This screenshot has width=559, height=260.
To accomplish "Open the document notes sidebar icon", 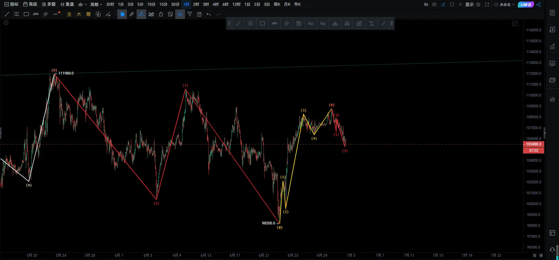I will click(552, 13).
